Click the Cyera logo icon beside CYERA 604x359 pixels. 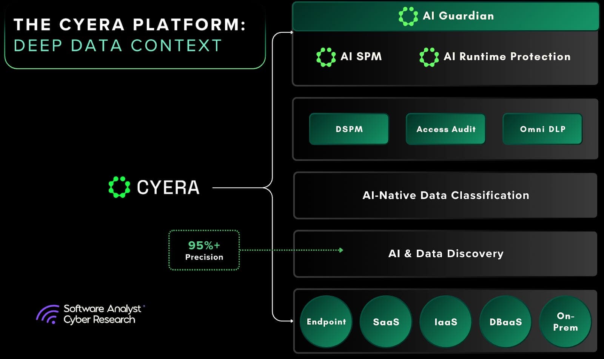119,187
